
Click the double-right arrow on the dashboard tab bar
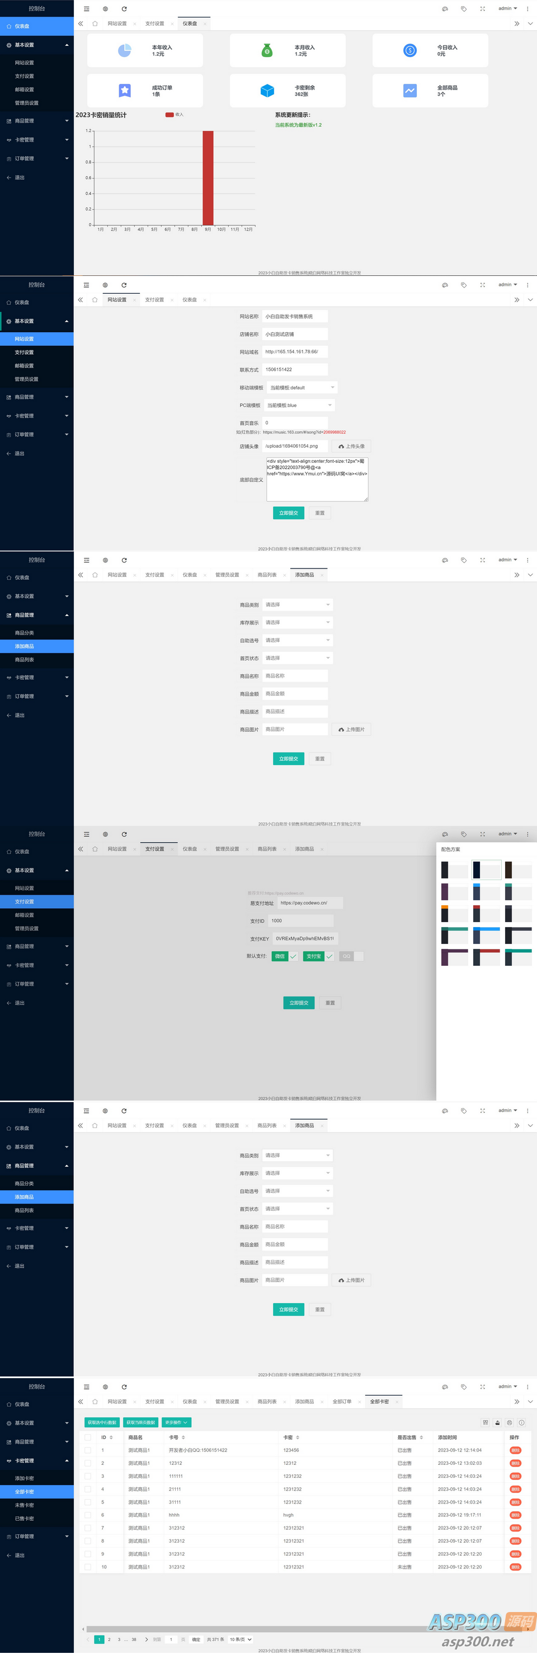[x=516, y=23]
